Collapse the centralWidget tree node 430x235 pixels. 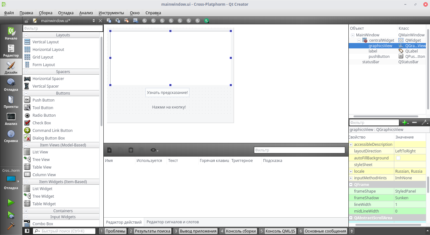coord(359,40)
